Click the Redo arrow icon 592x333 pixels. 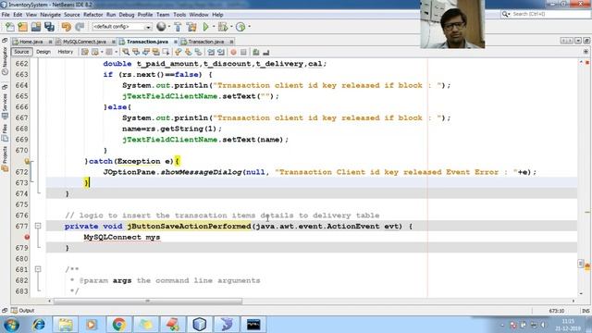(80, 27)
